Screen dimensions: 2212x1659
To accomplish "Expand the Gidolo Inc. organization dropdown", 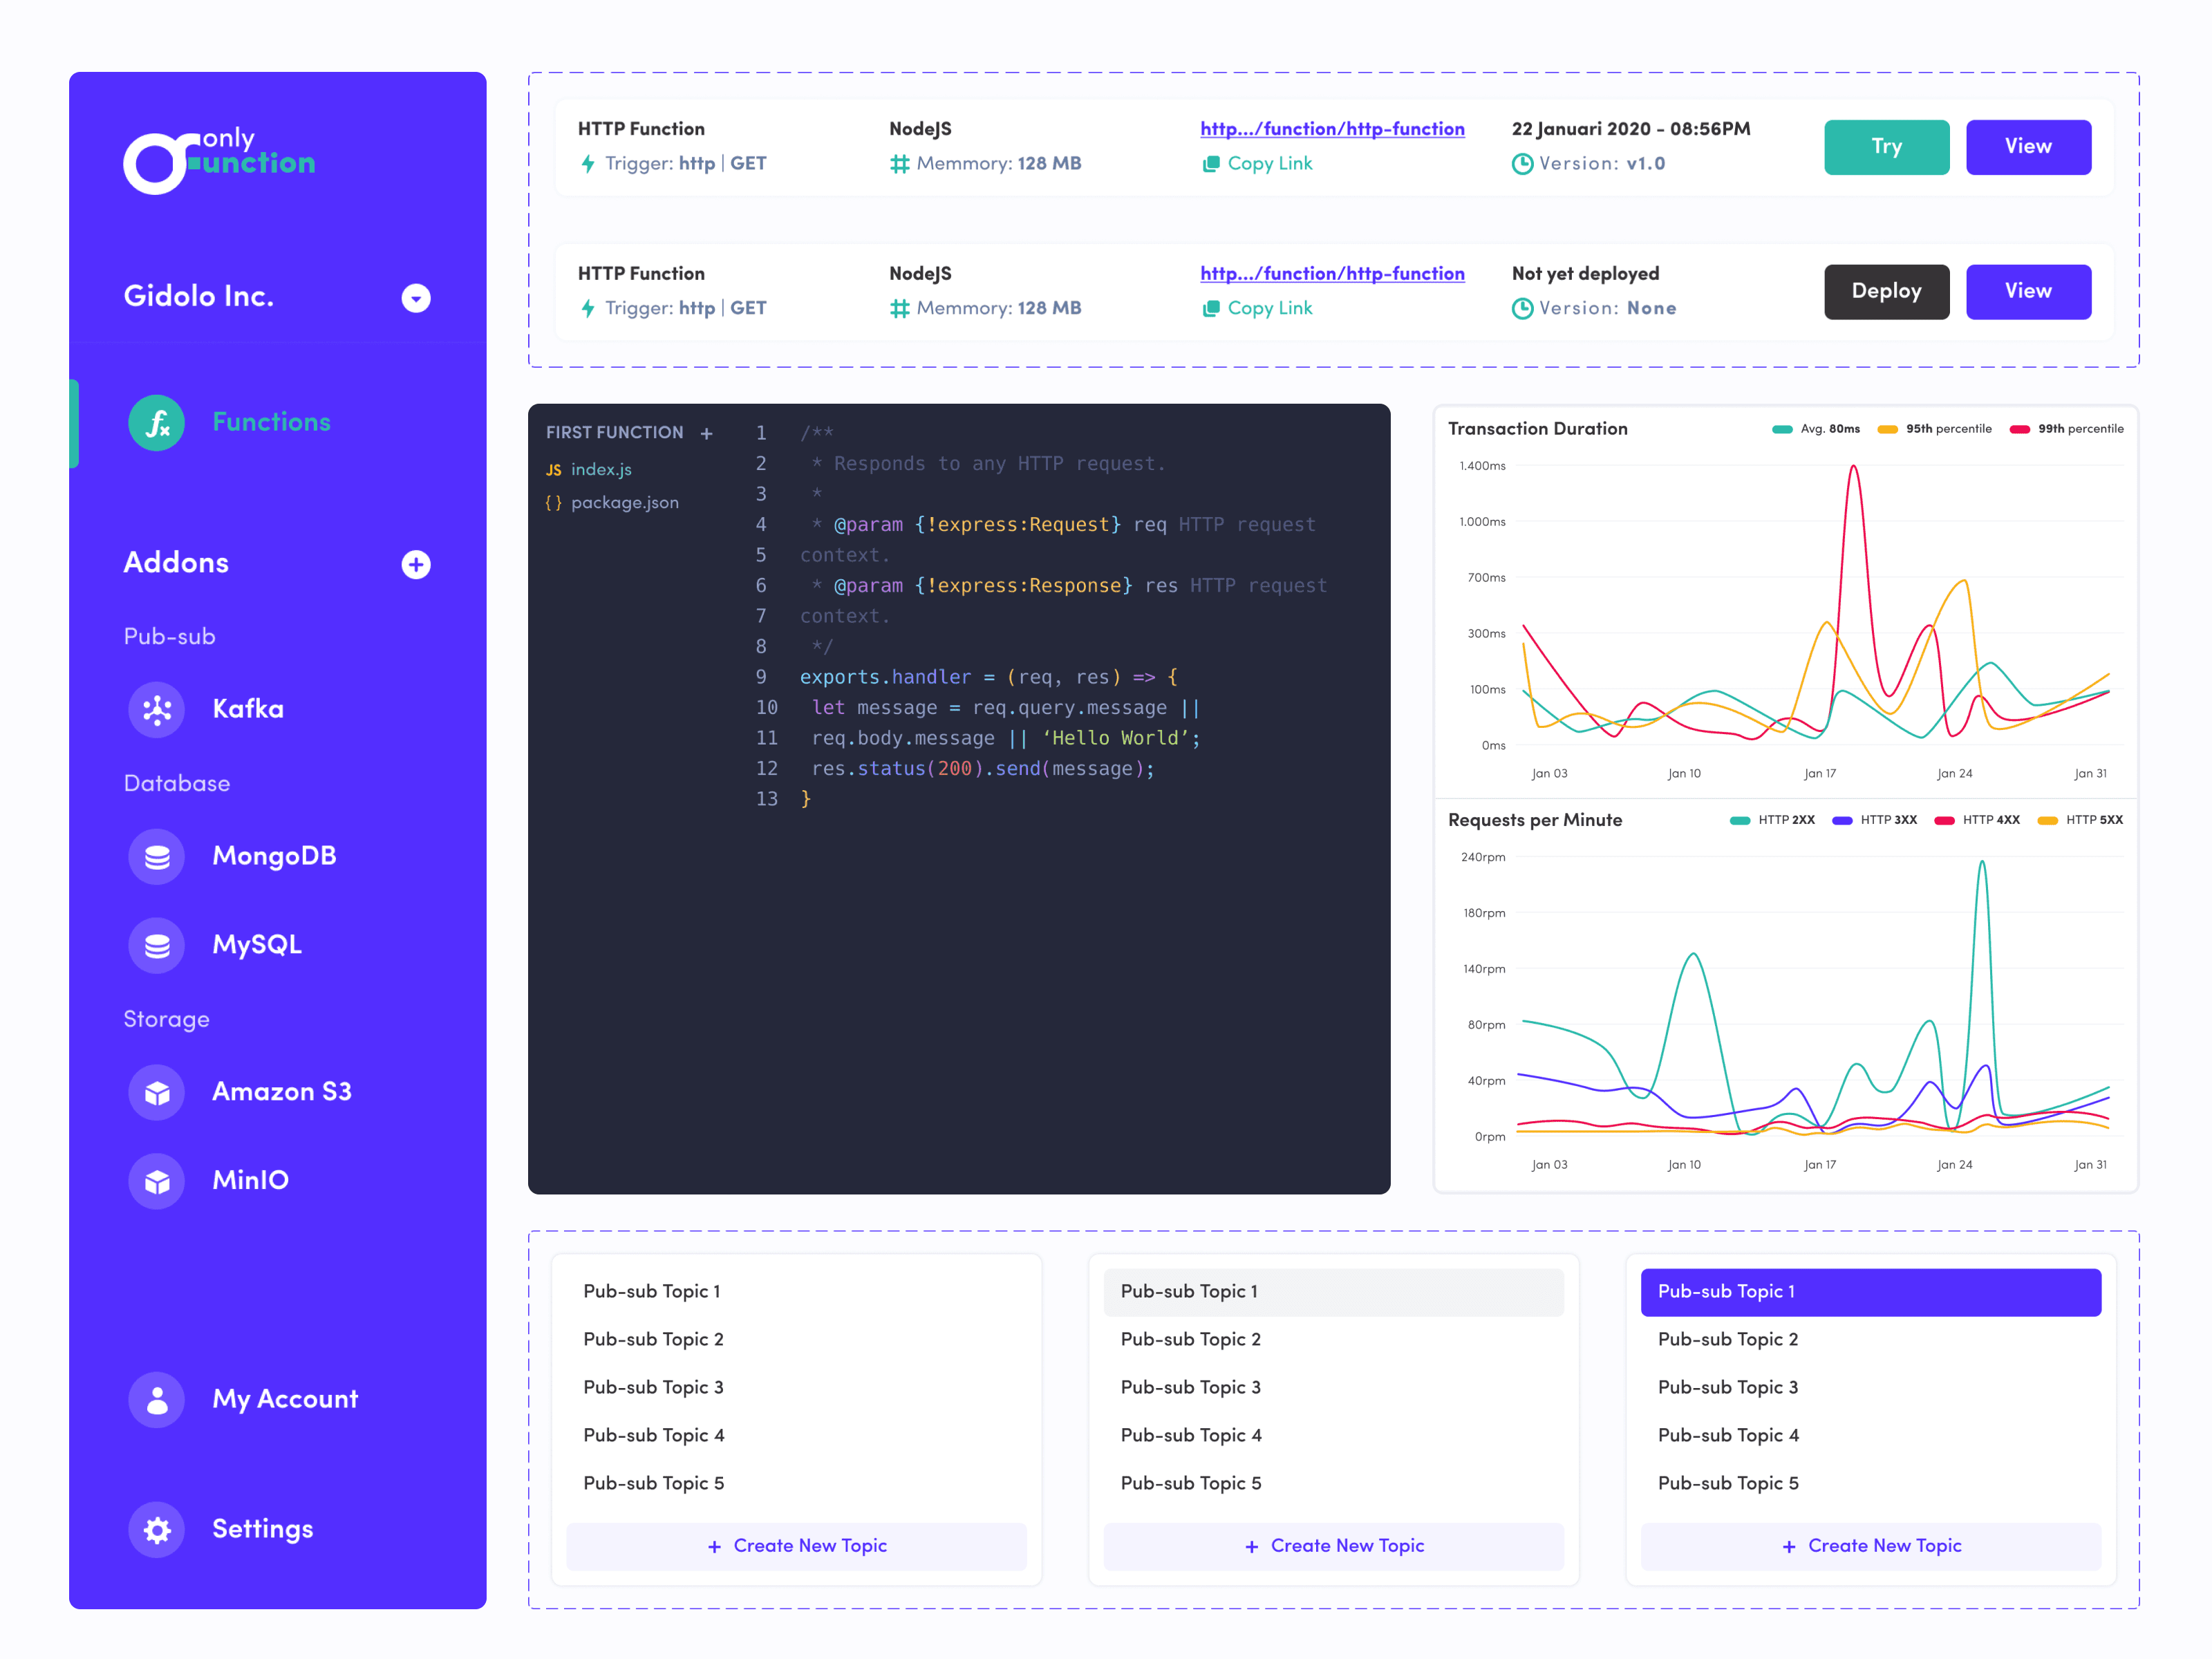I will pyautogui.click(x=416, y=298).
